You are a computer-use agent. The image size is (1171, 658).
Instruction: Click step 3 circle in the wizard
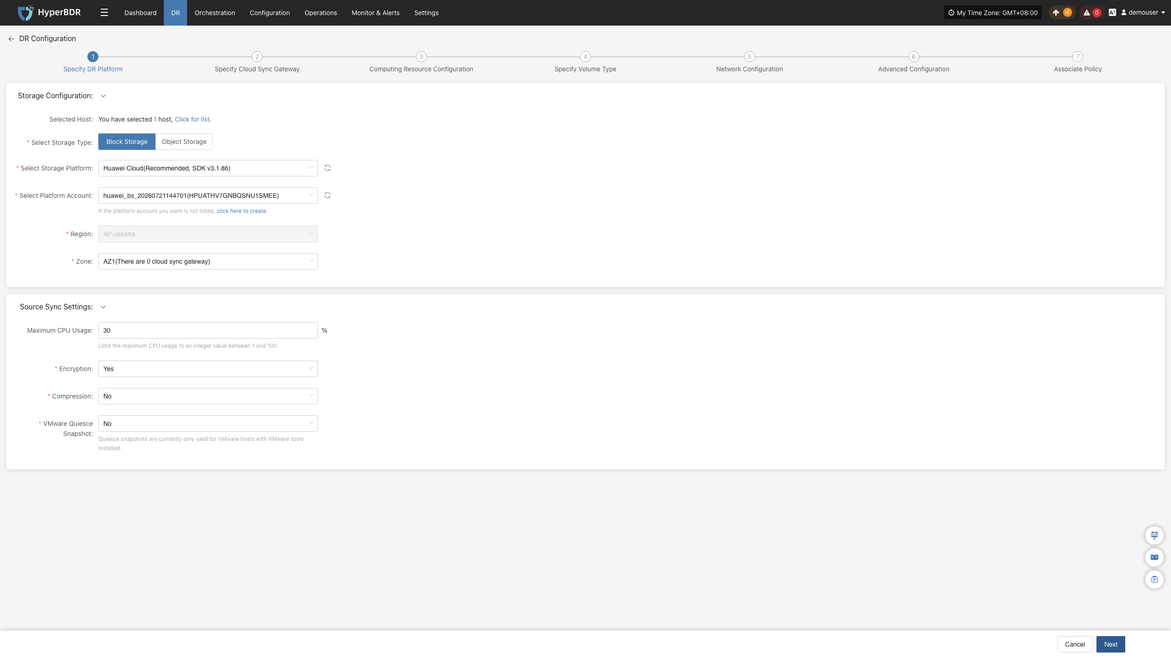421,57
